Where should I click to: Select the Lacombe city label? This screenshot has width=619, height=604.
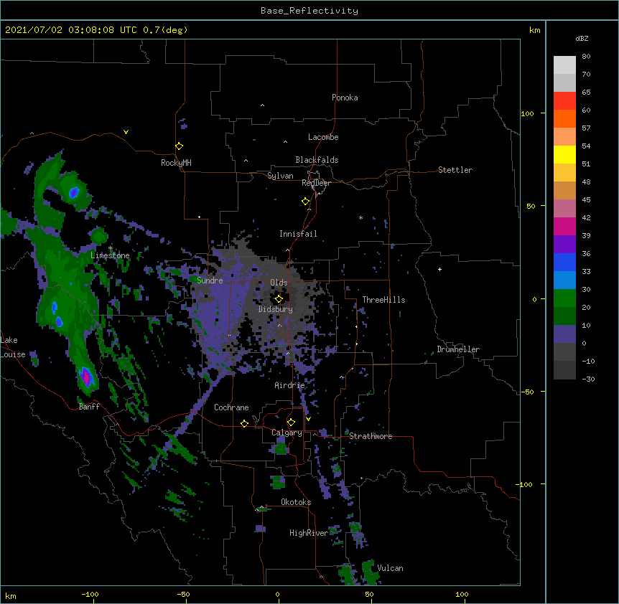pyautogui.click(x=323, y=137)
